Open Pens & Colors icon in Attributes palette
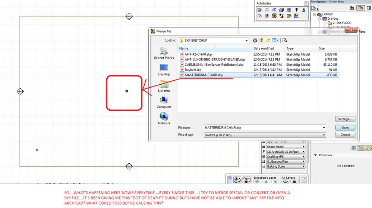The width and height of the screenshot is (372, 208). 296,10
